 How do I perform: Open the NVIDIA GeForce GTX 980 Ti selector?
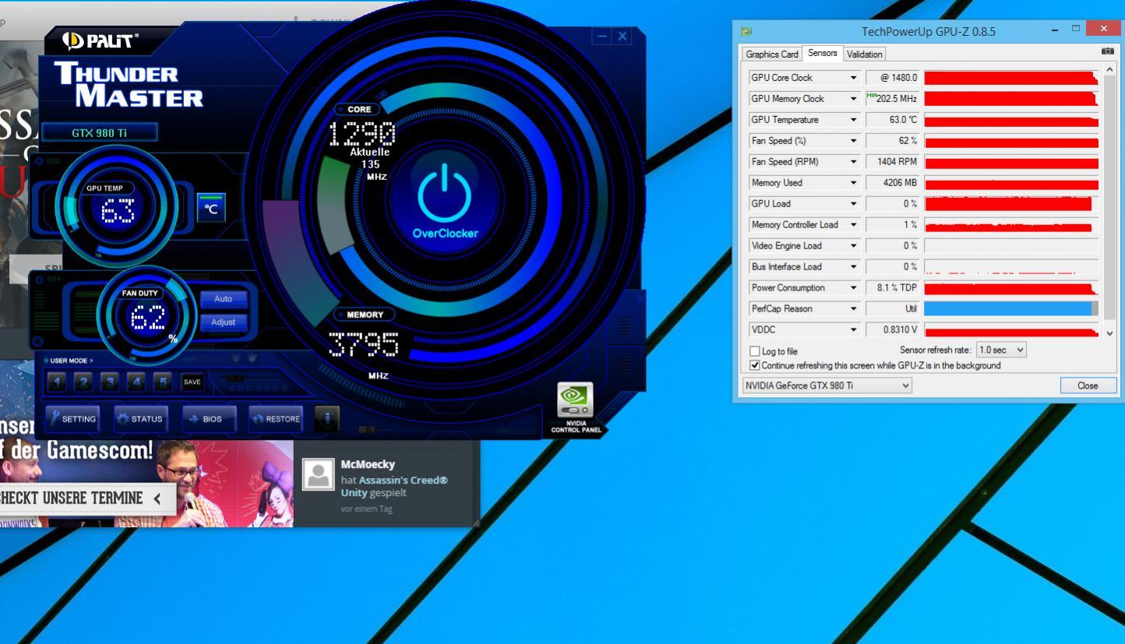[x=827, y=385]
